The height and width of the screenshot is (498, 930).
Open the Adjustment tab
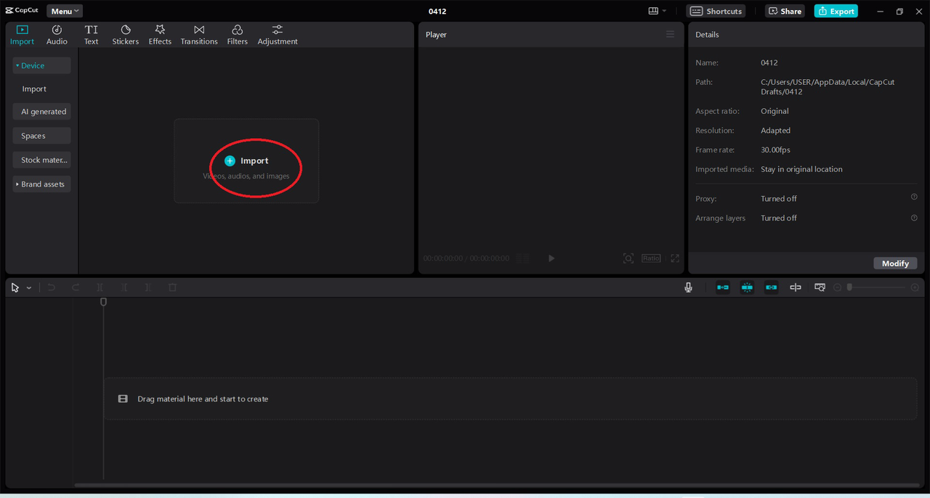278,35
